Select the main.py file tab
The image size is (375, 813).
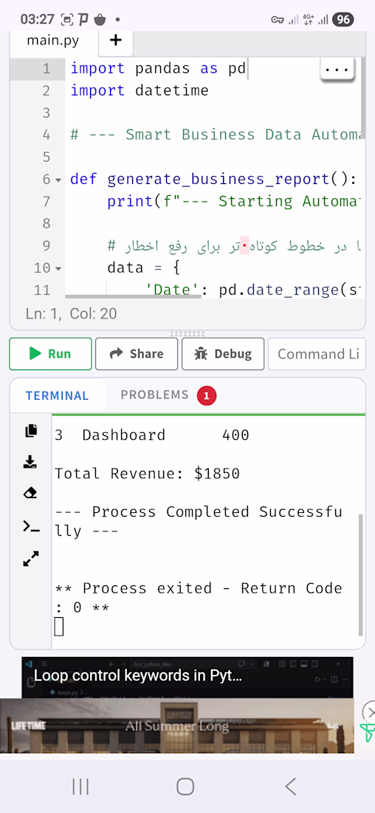point(53,41)
